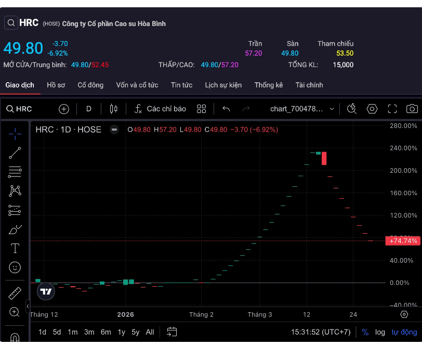Open the quick search lightning icon

tap(352, 109)
